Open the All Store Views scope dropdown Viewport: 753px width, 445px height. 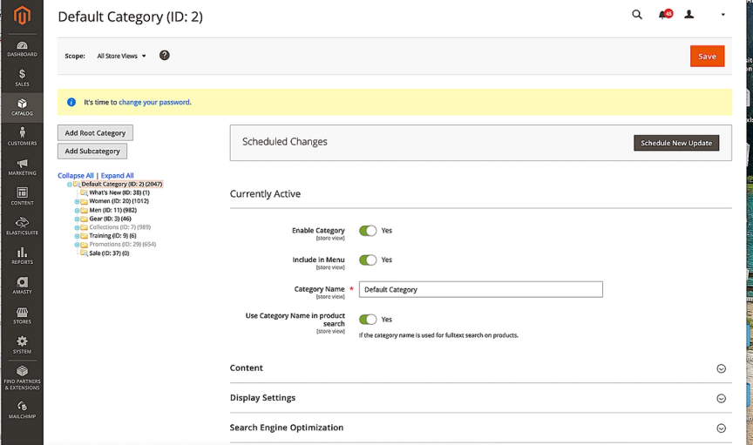click(x=121, y=56)
